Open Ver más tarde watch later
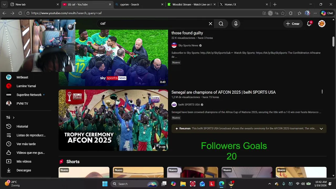This screenshot has width=336, height=189. click(x=26, y=144)
